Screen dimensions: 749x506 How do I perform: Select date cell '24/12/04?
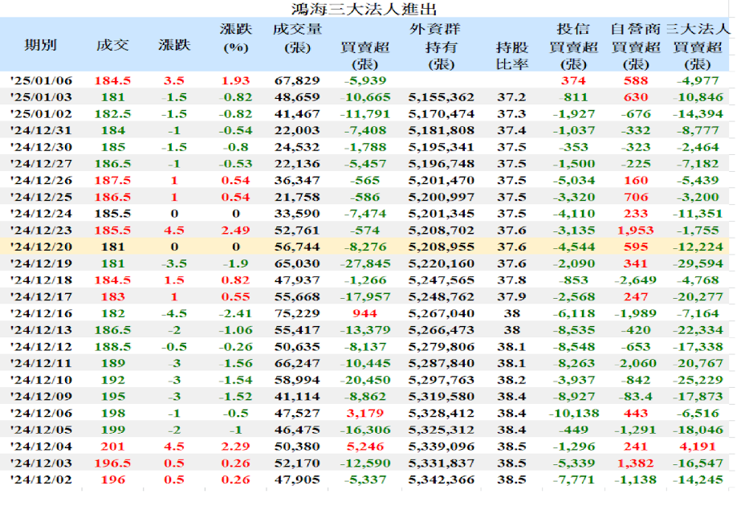41,447
